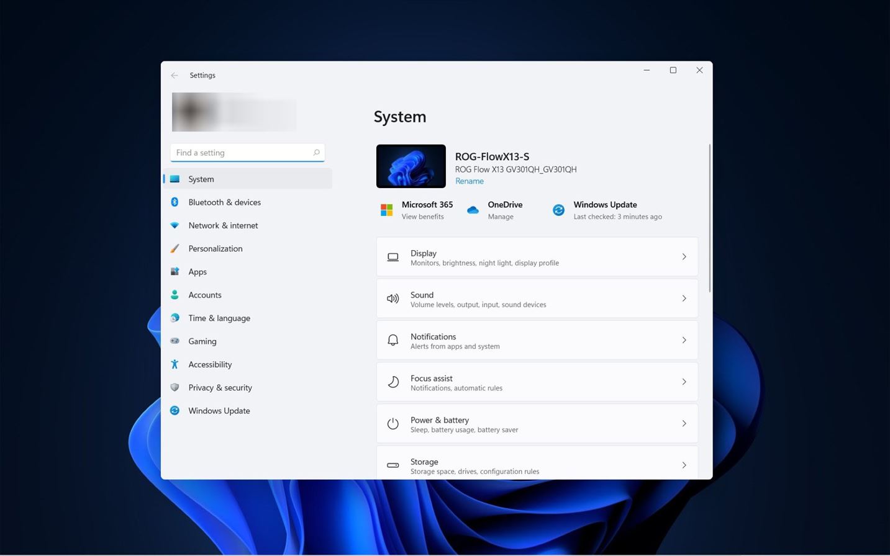Click the Gaming controller icon
The width and height of the screenshot is (890, 556).
point(175,341)
